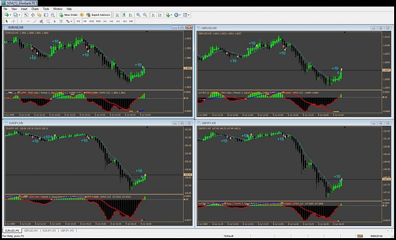
Task: Select the Equidistant Channel tool
Action: click(x=41, y=22)
